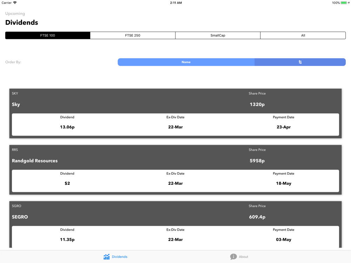Click the Share Price label on Randgold card
351x263 pixels.
point(257,150)
